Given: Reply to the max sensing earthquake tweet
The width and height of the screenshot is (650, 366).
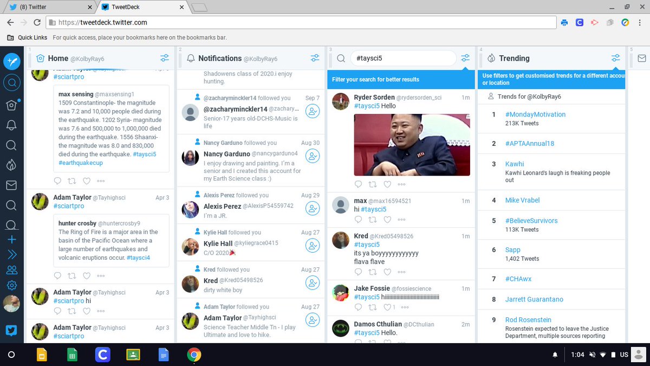Looking at the screenshot, I should pos(58,181).
